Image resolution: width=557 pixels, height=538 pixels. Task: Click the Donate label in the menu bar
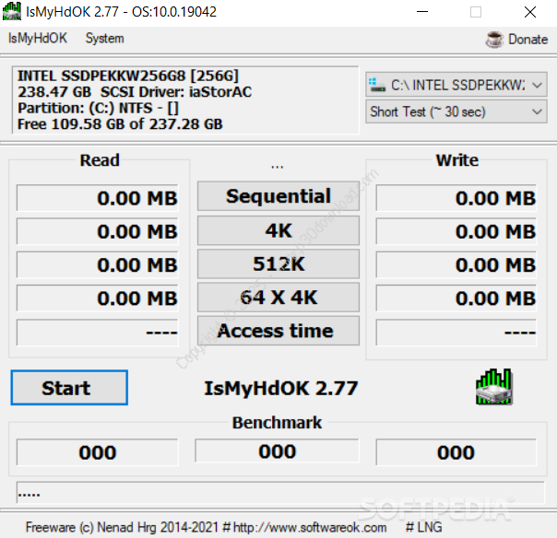[527, 39]
